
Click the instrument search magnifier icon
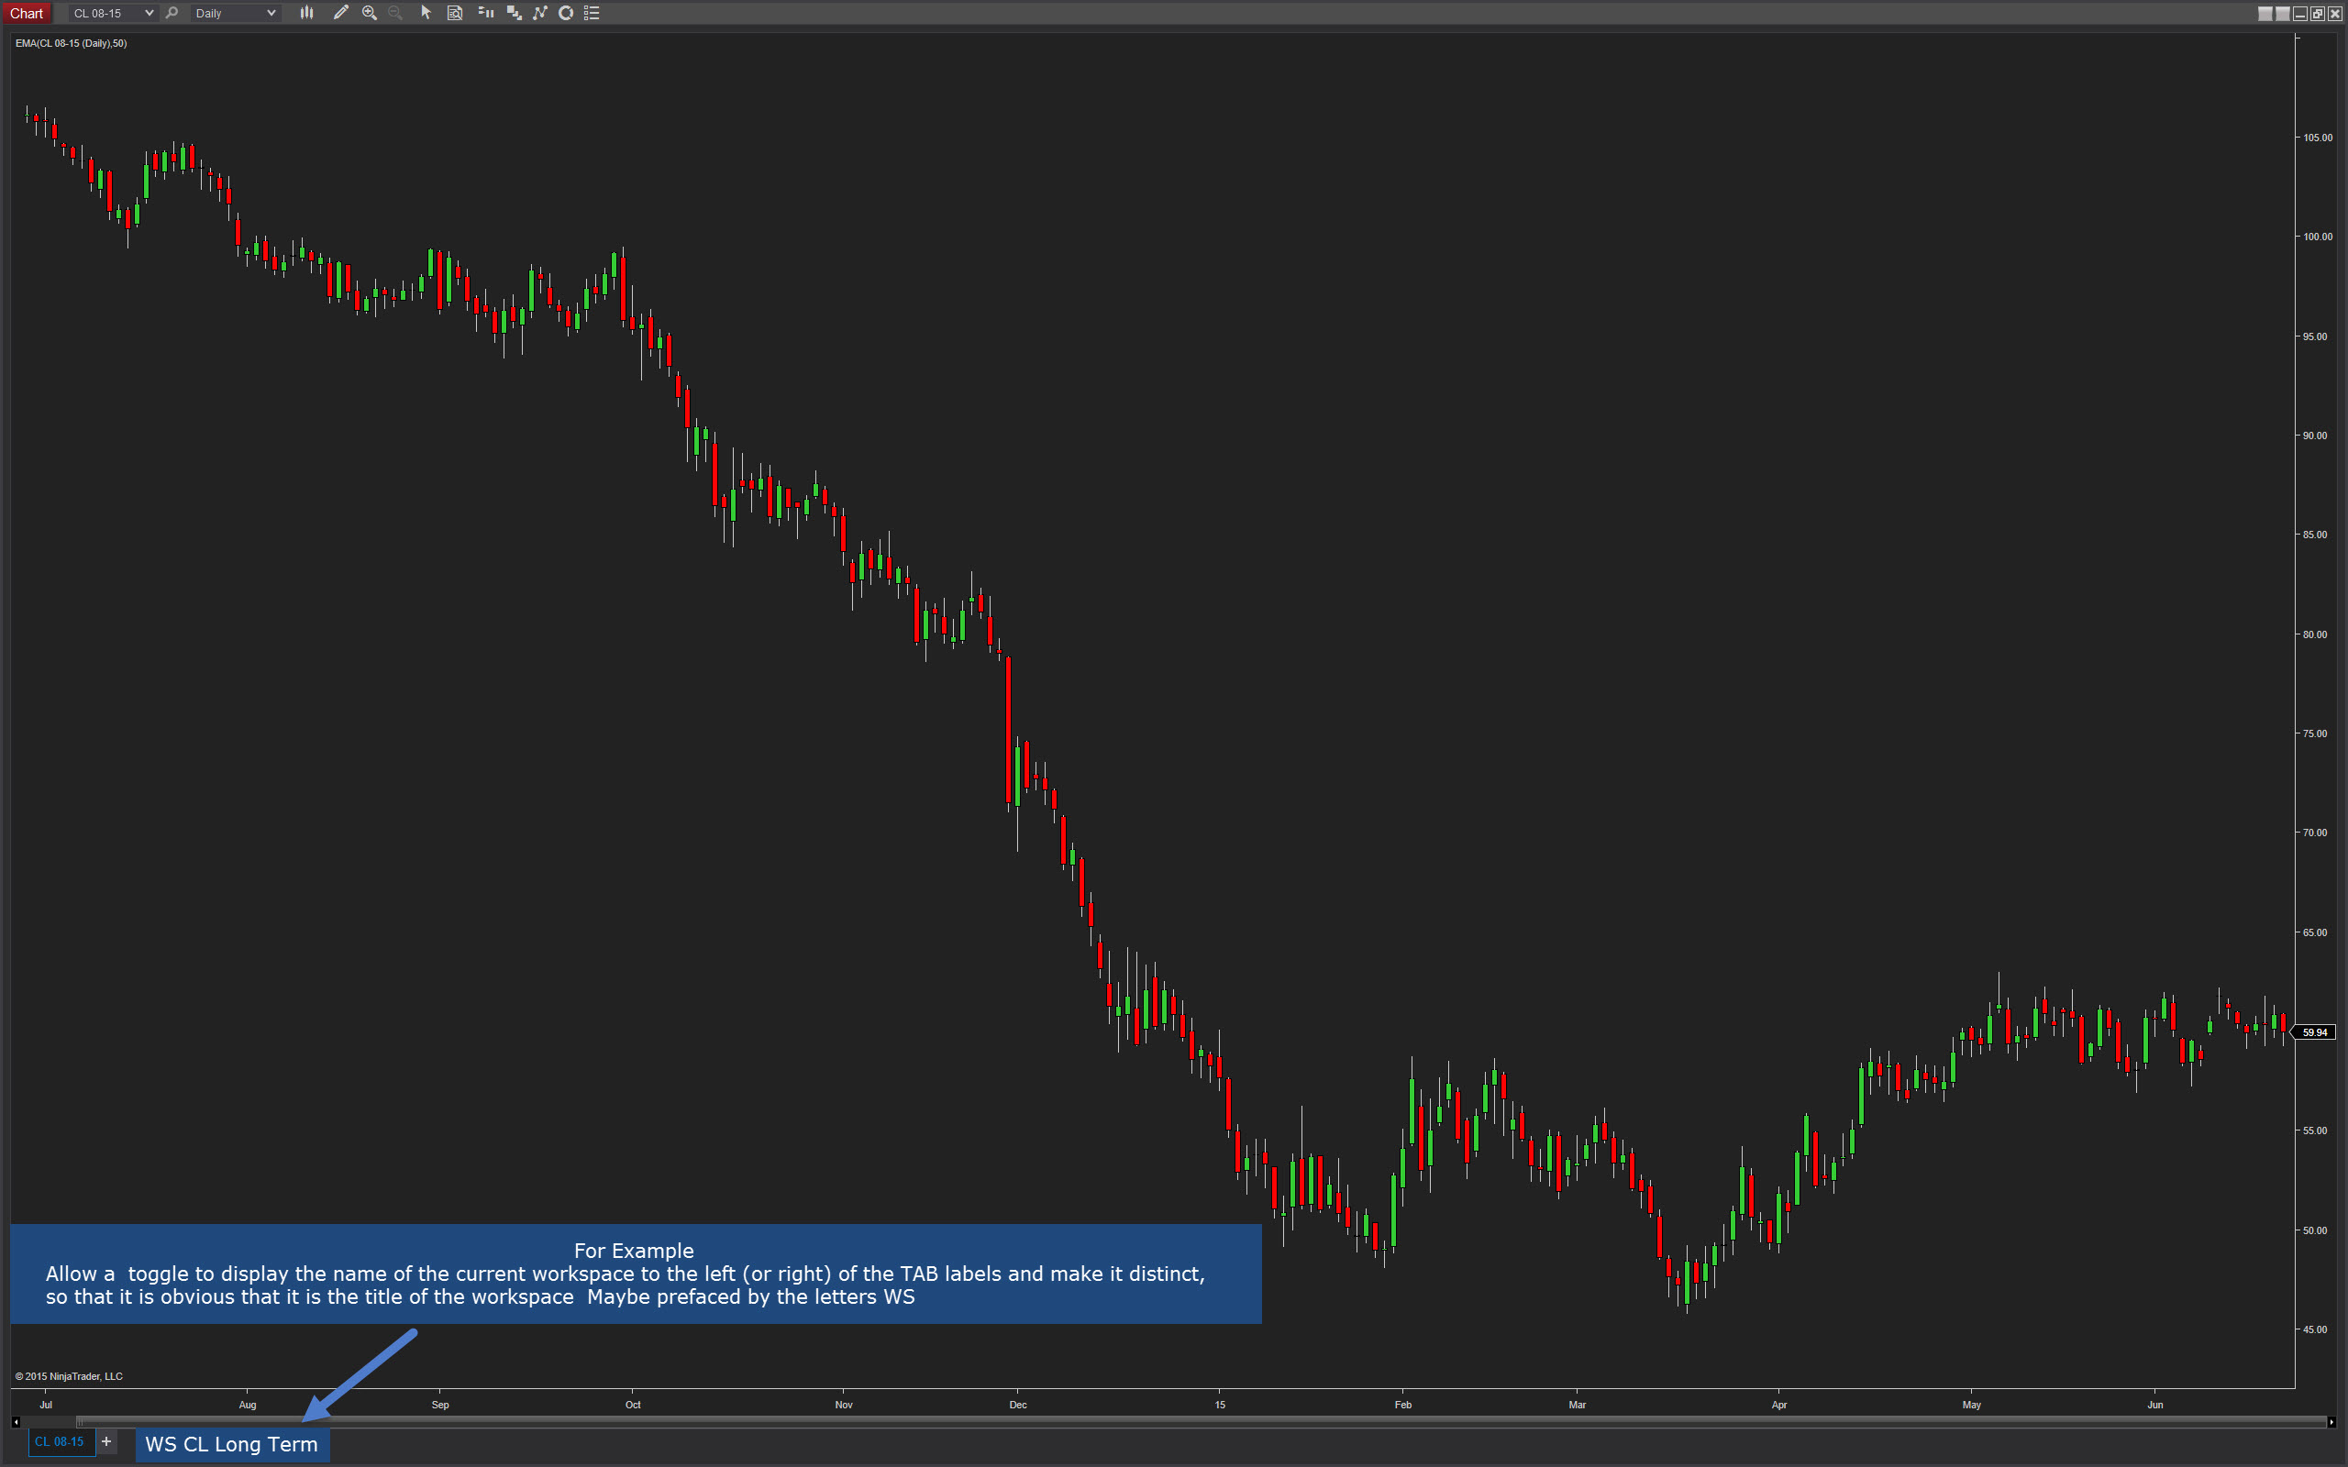[172, 13]
